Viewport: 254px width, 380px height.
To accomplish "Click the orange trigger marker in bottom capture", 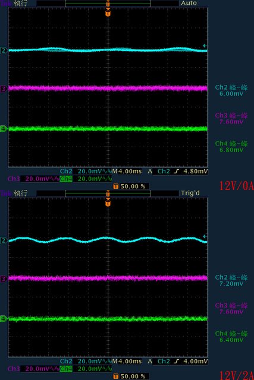I will click(108, 203).
